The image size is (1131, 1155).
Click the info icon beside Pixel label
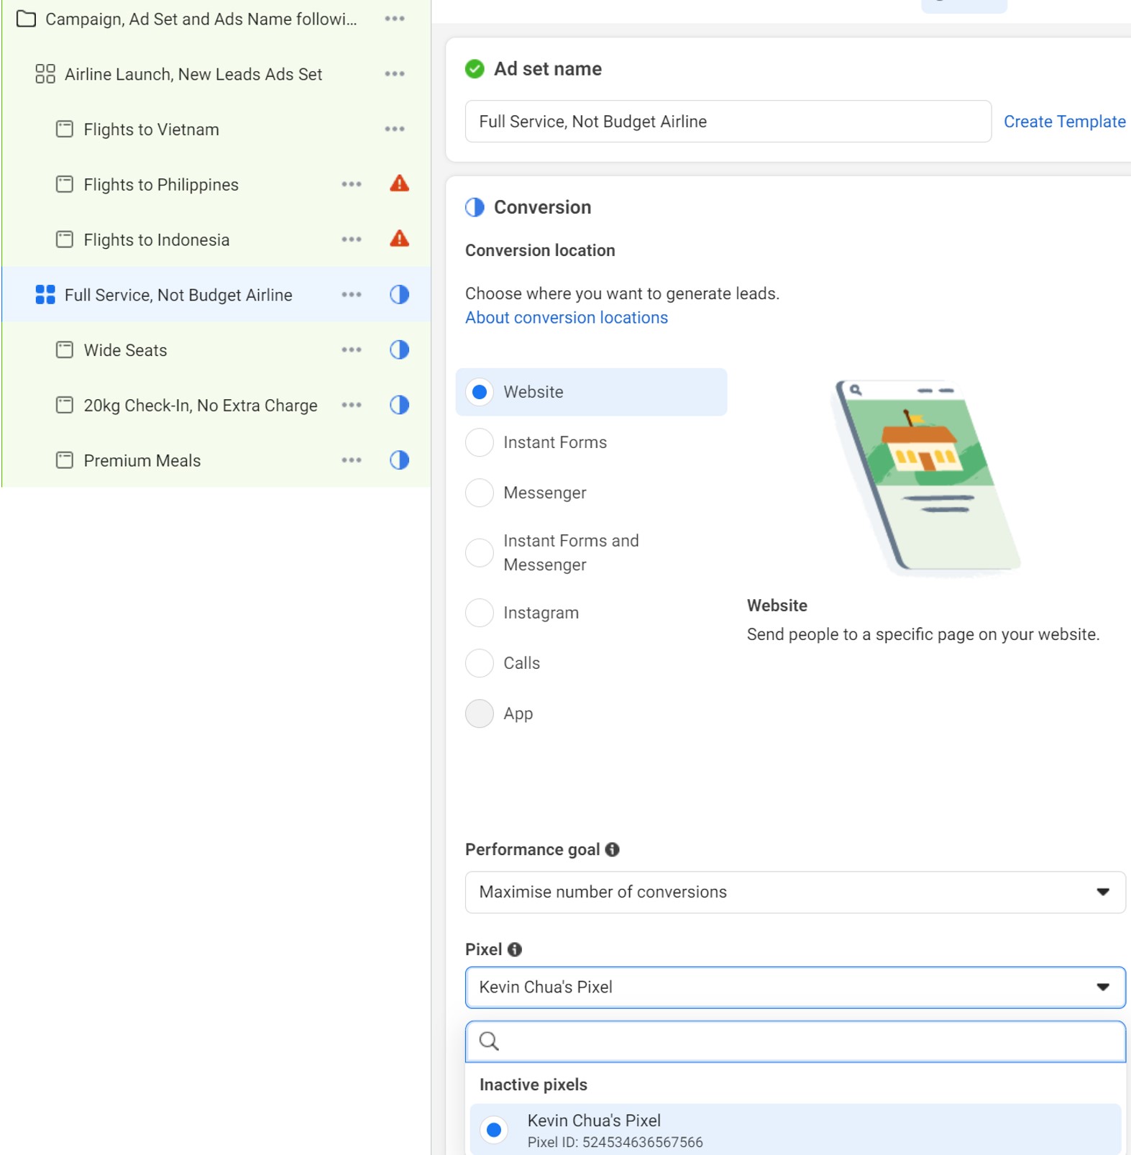[x=514, y=949]
